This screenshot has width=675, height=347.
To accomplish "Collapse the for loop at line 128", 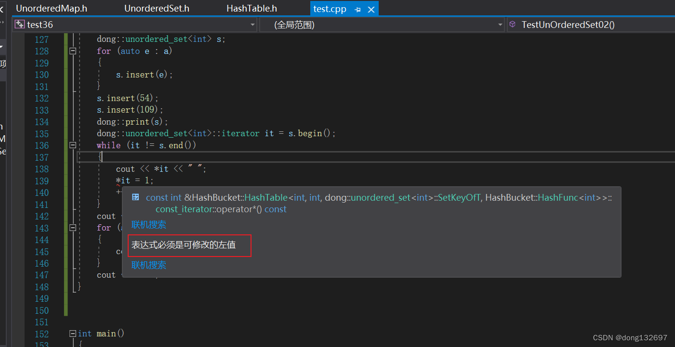I will tap(73, 51).
